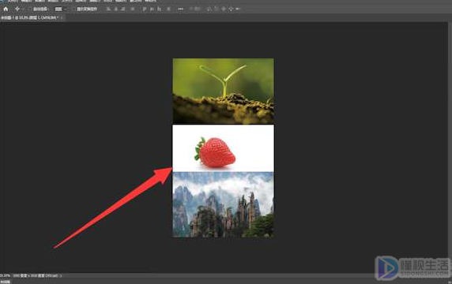The width and height of the screenshot is (452, 284).
Task: Click the document dimensions info in status bar
Action: tap(36, 275)
